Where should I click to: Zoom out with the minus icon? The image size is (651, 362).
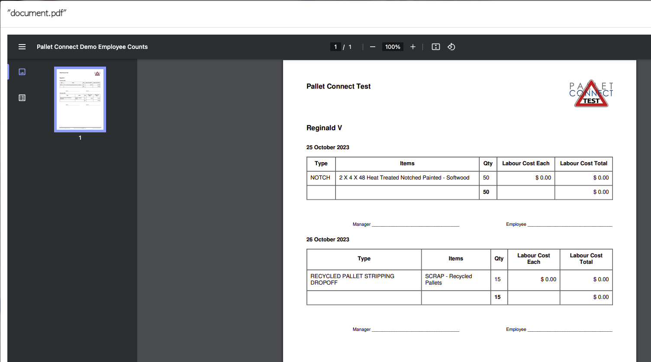pos(373,47)
